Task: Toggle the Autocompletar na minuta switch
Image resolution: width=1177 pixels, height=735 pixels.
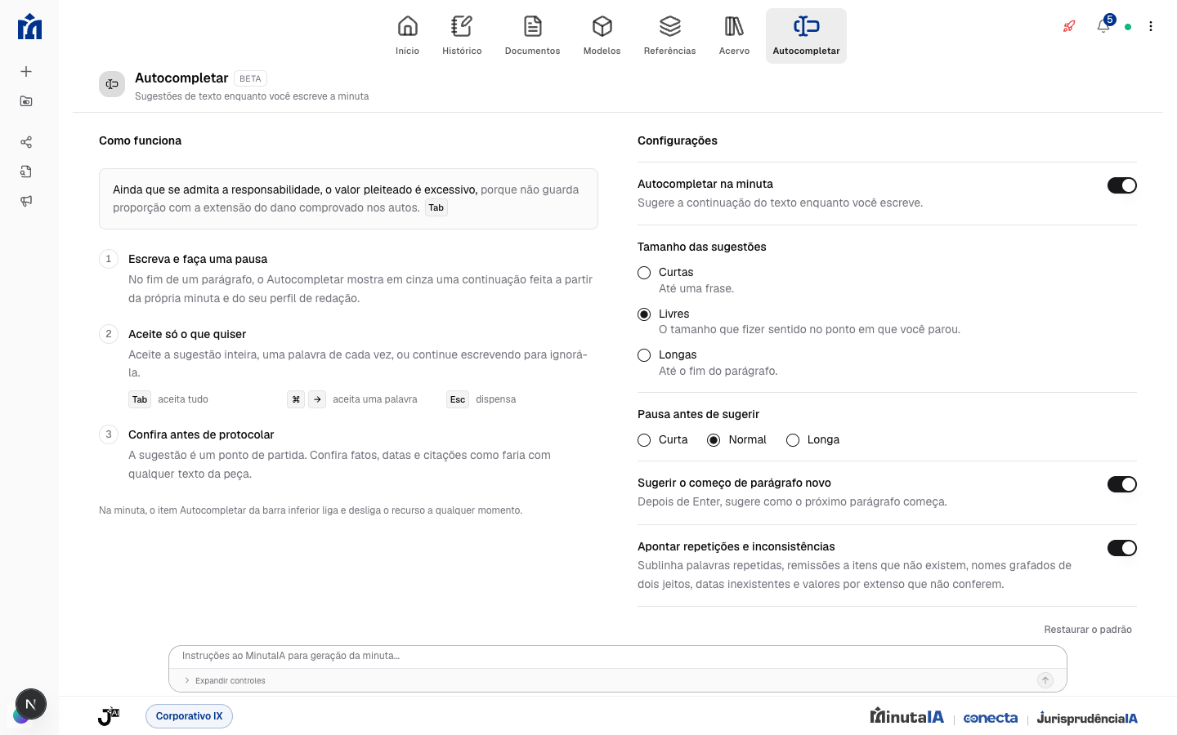Action: click(1122, 185)
